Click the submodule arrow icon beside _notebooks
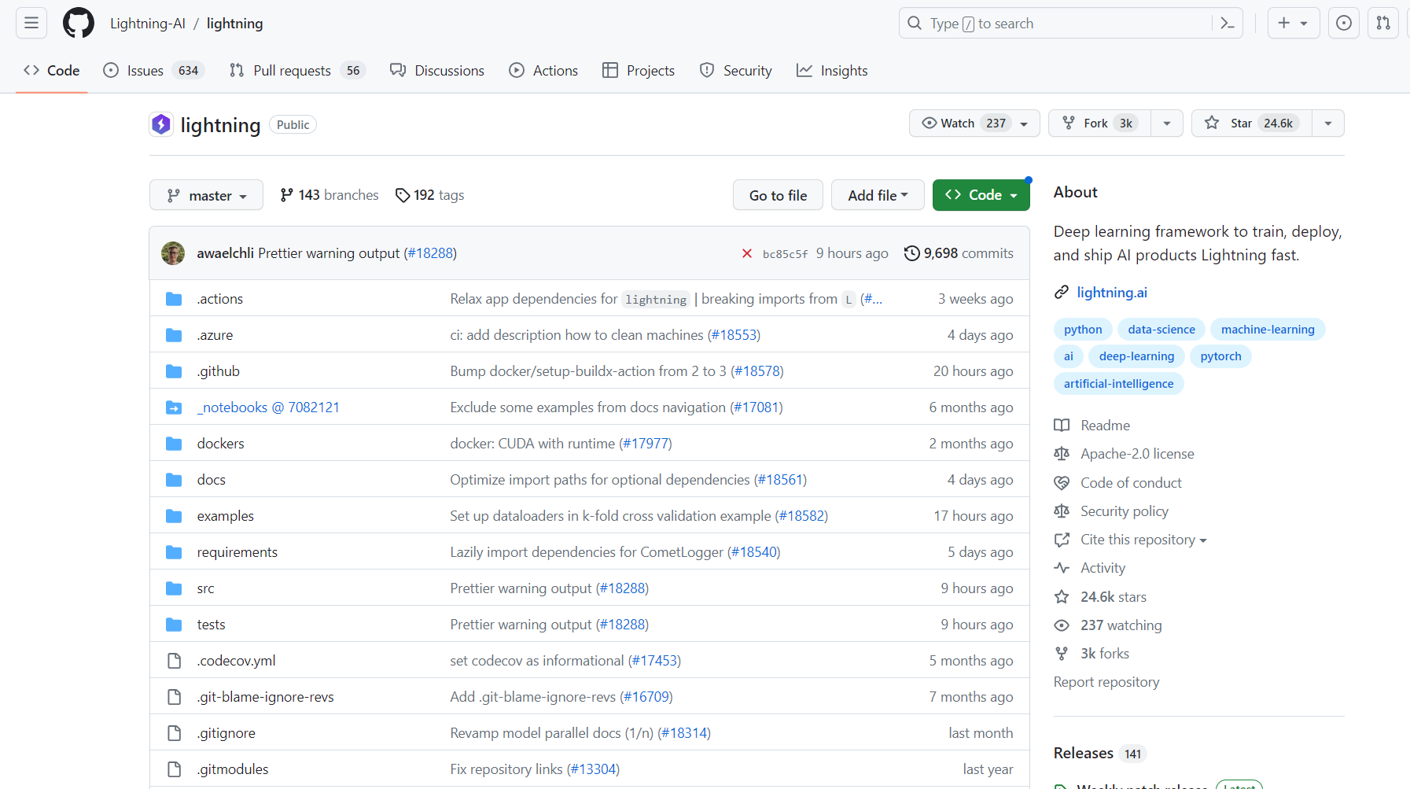The image size is (1410, 789). coord(173,407)
